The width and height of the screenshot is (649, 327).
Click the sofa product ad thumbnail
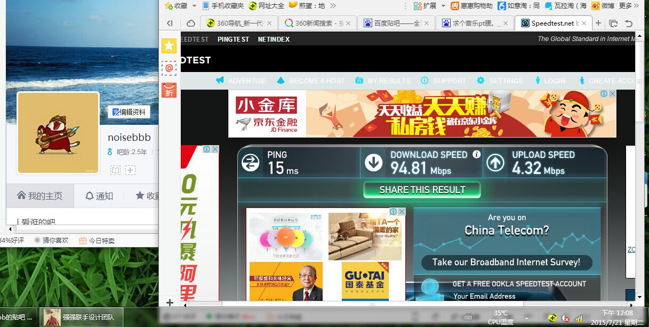point(365,237)
